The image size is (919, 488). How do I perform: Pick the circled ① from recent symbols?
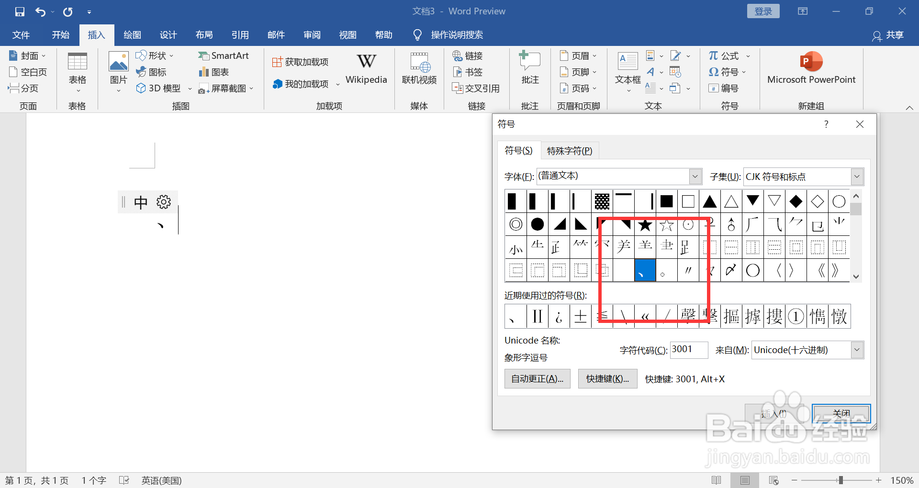[x=796, y=316]
